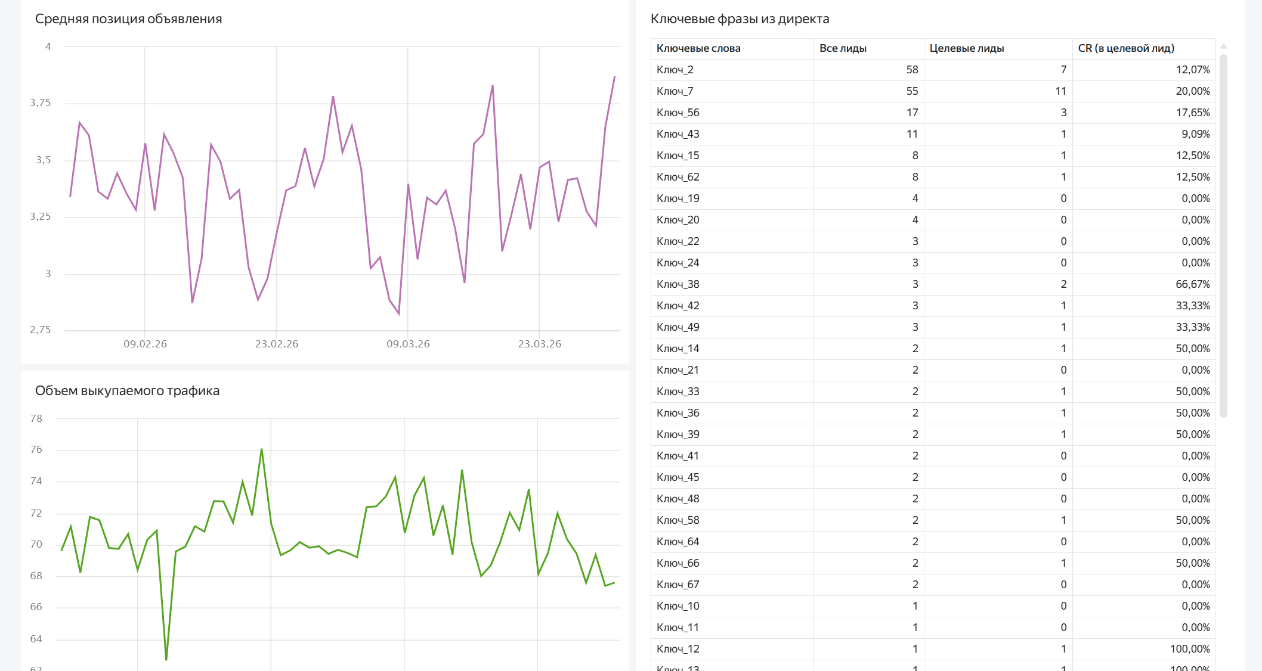This screenshot has width=1262, height=671.
Task: Click the Ключ_67 keyword cell
Action: click(x=678, y=585)
